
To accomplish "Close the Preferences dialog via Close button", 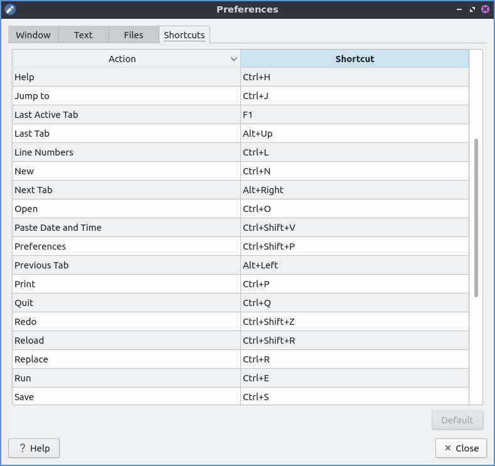I will point(461,448).
